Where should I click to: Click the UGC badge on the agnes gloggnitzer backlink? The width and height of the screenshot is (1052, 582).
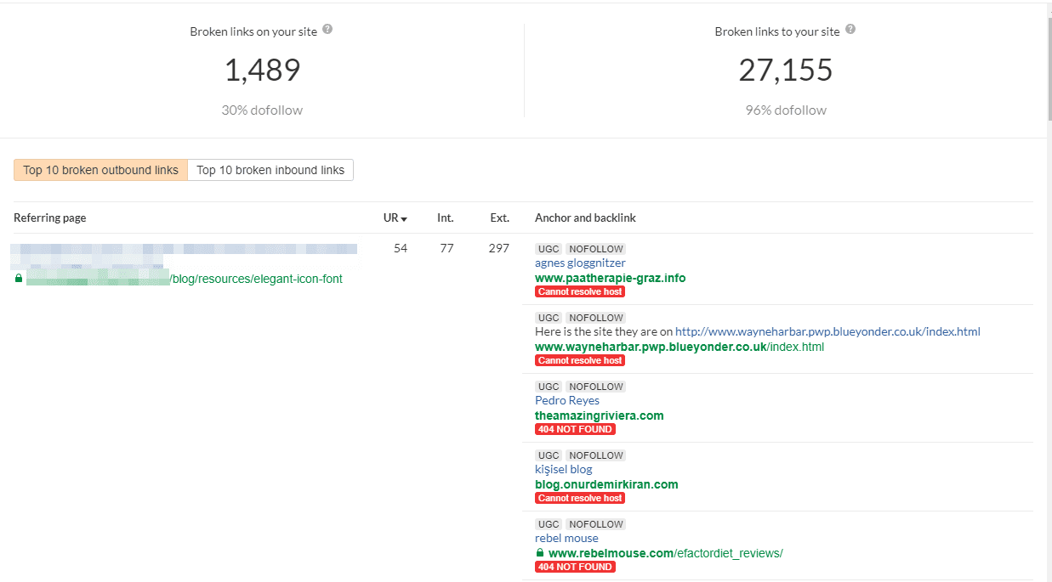coord(549,248)
